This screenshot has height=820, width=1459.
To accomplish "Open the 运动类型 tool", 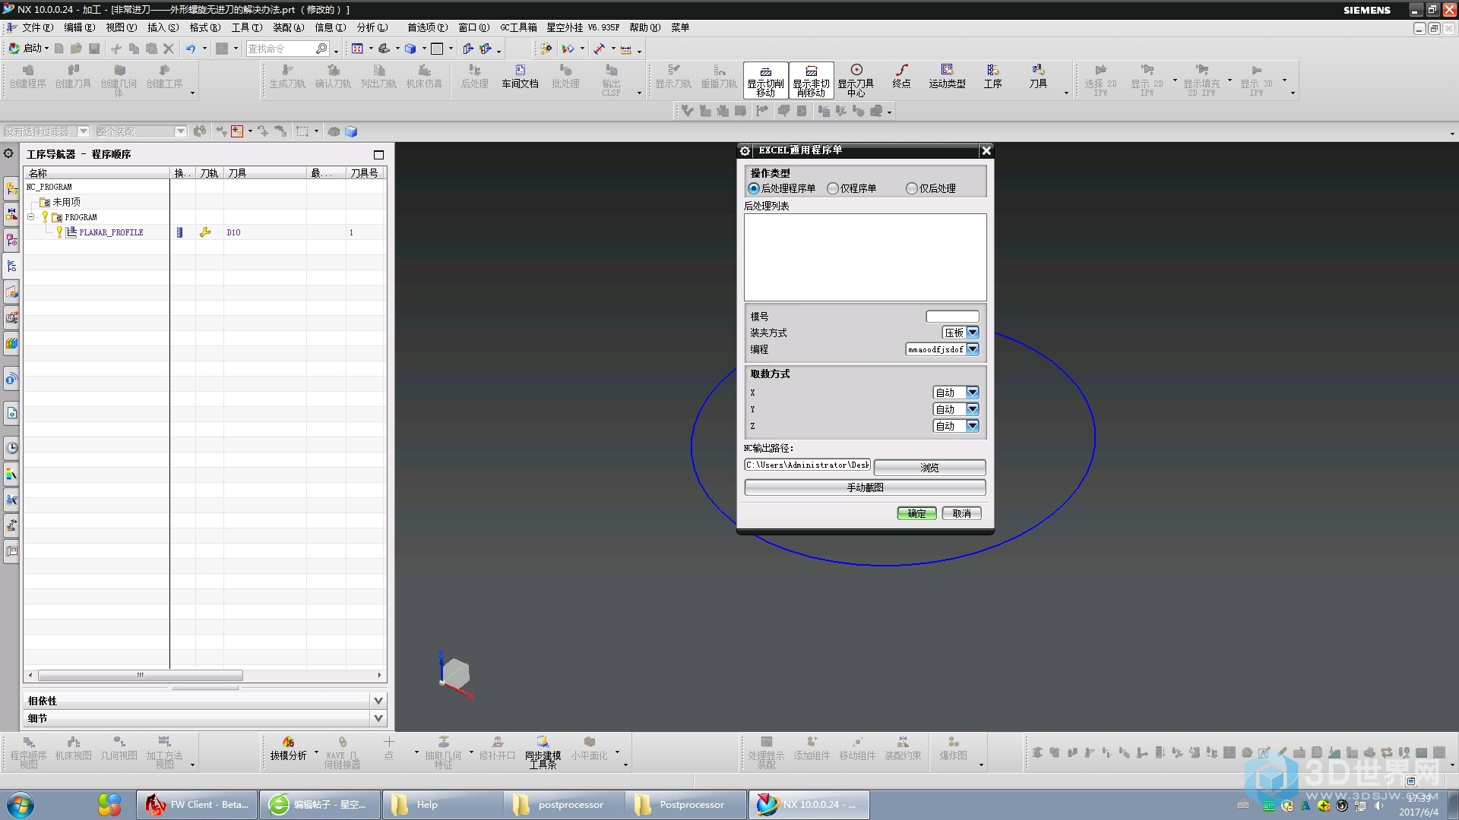I will (x=947, y=76).
